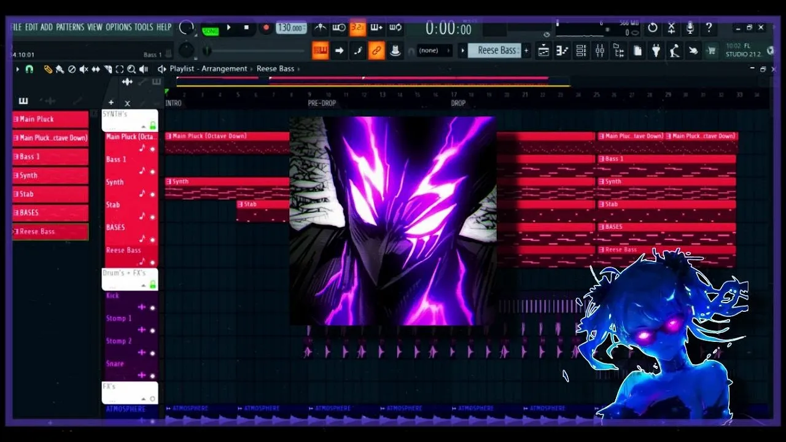Toggle overdub blend recording icon
The image size is (786, 442).
pyautogui.click(x=376, y=28)
